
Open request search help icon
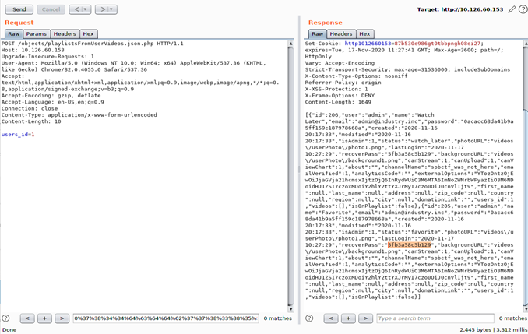point(5,318)
